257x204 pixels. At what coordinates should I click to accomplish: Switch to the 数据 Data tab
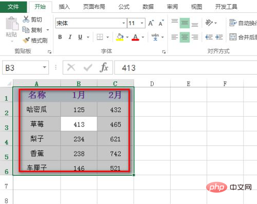(148, 7)
